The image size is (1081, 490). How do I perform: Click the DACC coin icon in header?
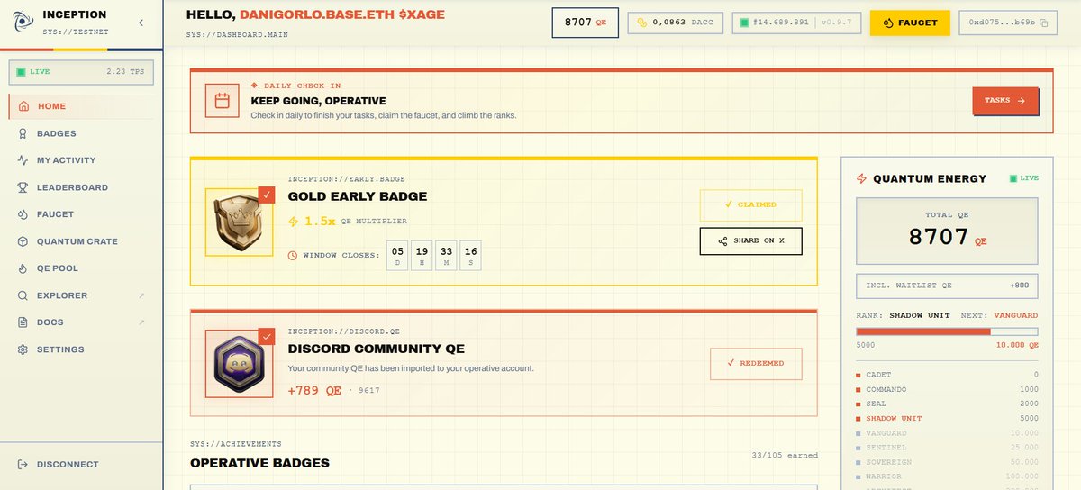[x=643, y=23]
